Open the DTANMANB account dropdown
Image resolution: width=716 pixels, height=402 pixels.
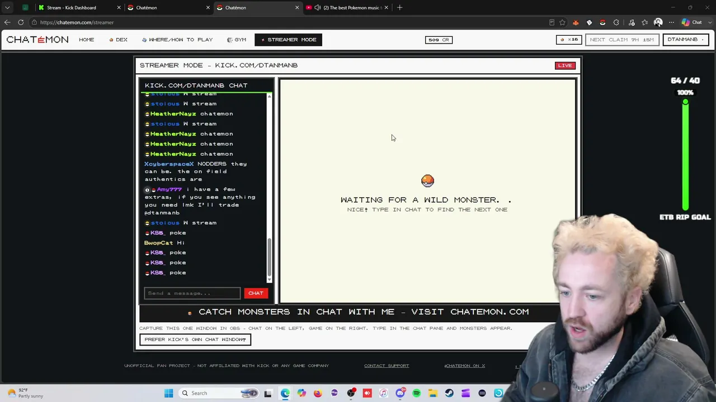tap(685, 40)
